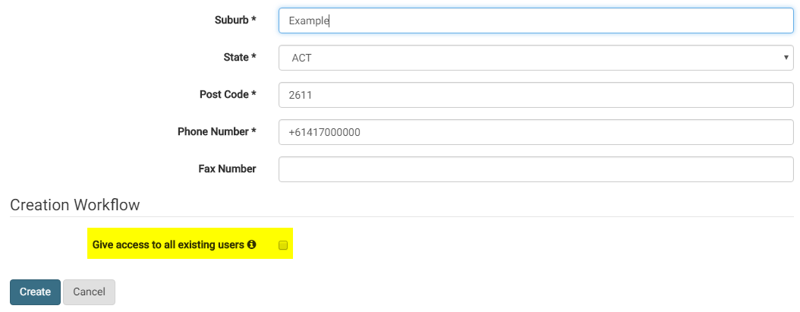
Task: Open the State dropdown showing ACT
Action: point(536,58)
